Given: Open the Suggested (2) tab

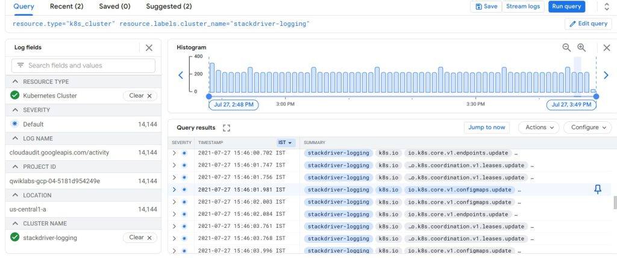Looking at the screenshot, I should click(169, 7).
